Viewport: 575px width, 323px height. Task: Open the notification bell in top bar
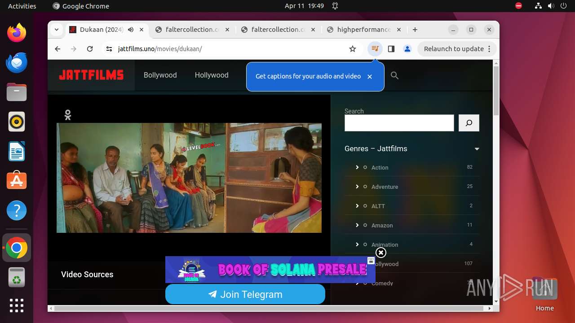[335, 6]
